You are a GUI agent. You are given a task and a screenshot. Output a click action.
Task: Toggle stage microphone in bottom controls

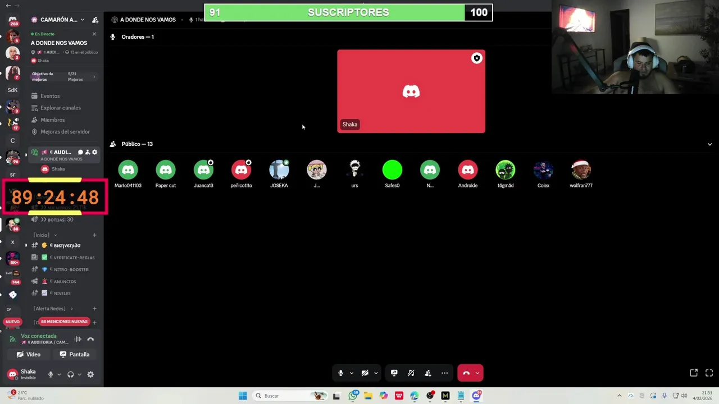(x=340, y=373)
